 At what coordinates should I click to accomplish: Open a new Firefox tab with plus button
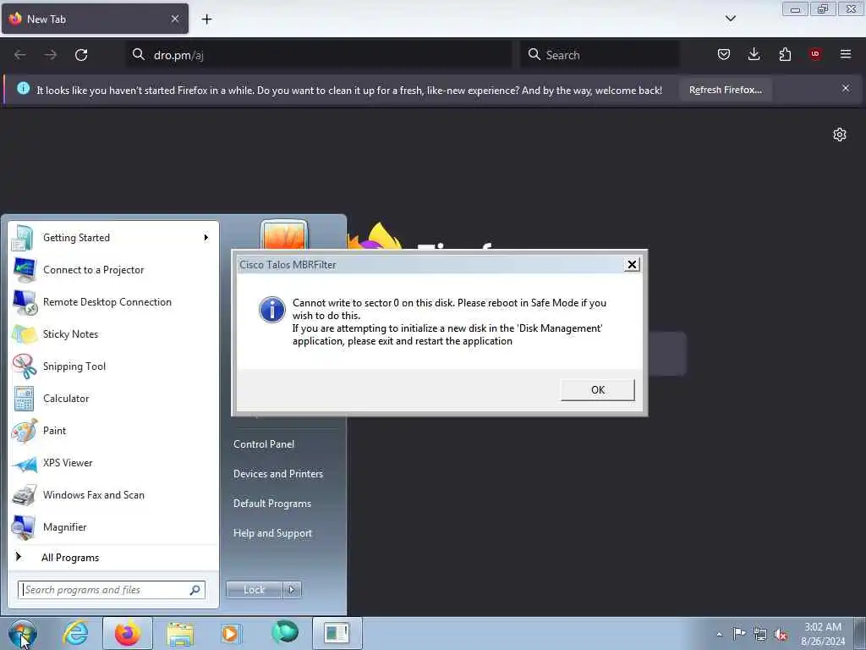point(206,19)
